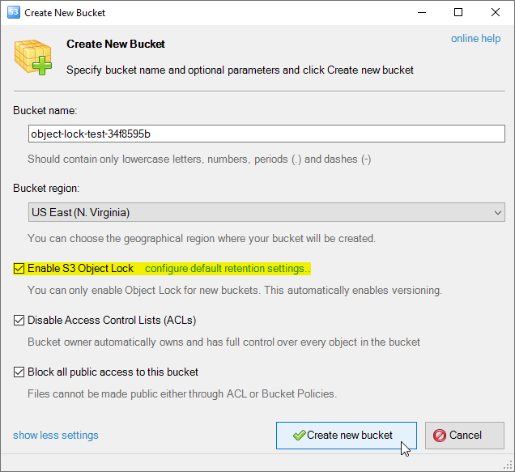Open the Bucket region dropdown
The image size is (515, 472).
[x=266, y=212]
